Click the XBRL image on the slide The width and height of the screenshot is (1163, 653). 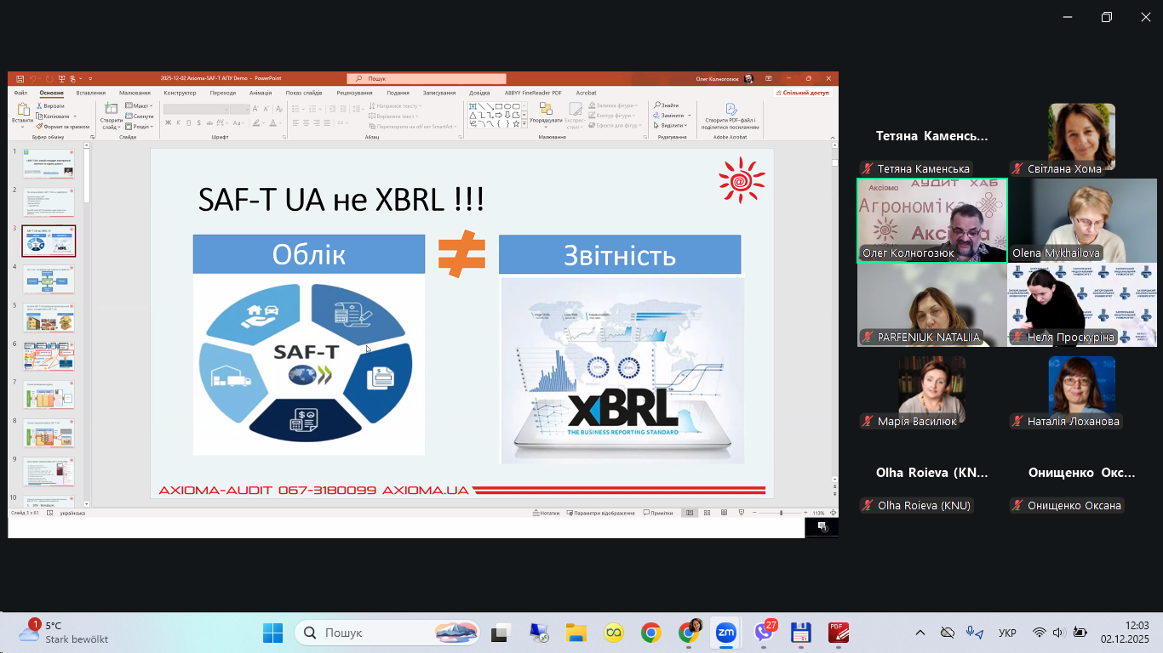[x=622, y=371]
